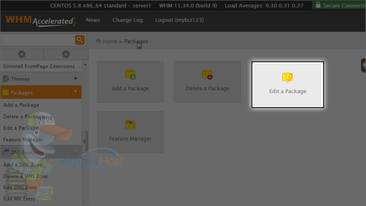This screenshot has width=366, height=206.
Task: Open the Change Log menu item
Action: click(x=128, y=20)
